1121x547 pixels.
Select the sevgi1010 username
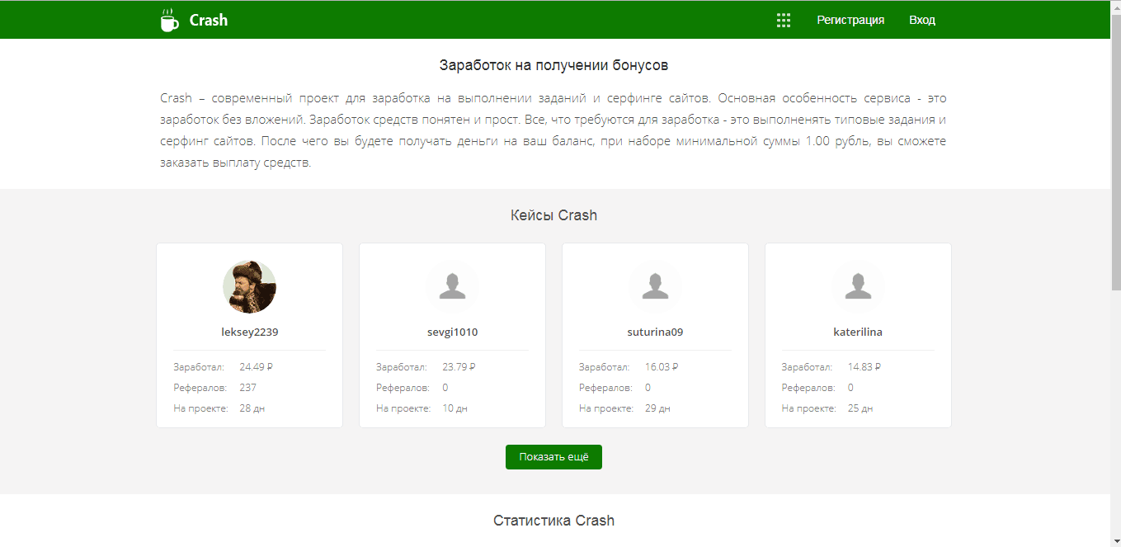click(452, 332)
